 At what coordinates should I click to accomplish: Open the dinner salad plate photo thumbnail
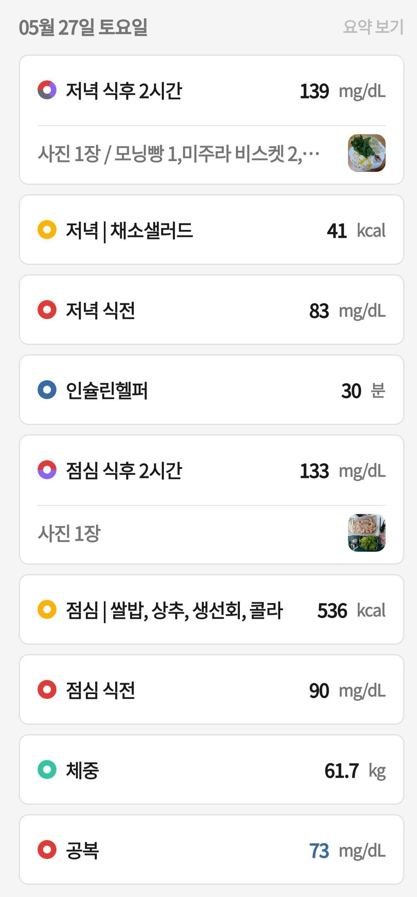367,153
